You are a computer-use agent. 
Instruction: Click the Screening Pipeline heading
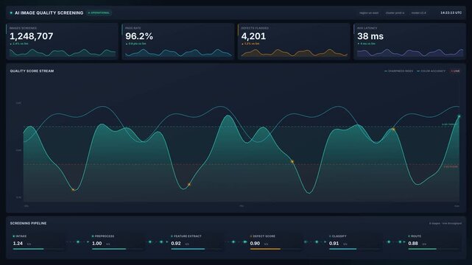(x=28, y=223)
